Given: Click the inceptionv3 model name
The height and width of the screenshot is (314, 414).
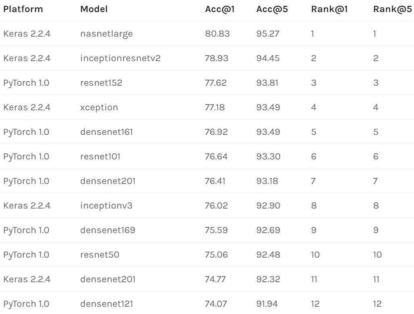Looking at the screenshot, I should click(x=106, y=206).
